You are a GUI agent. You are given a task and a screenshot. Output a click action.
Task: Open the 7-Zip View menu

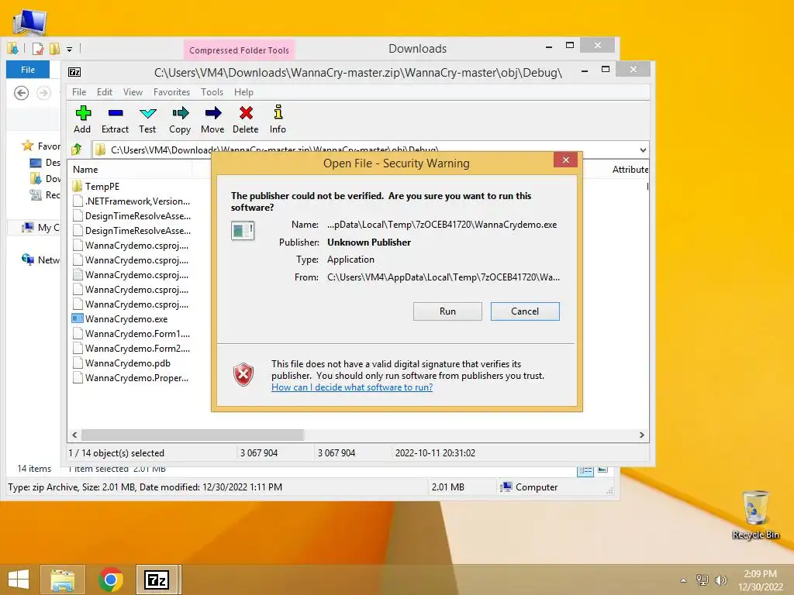tap(133, 92)
